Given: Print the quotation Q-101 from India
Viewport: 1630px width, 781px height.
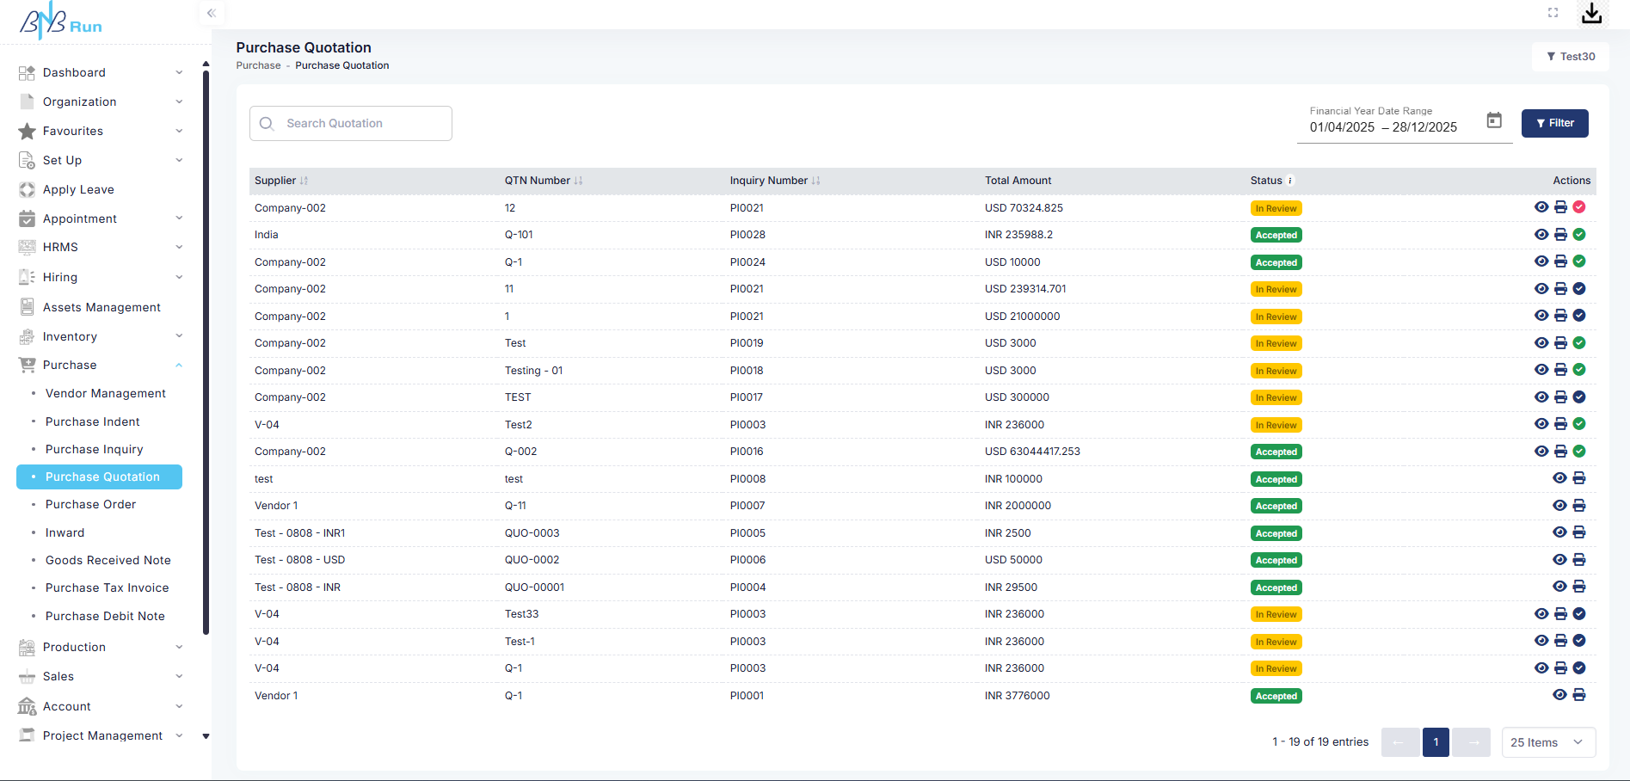Looking at the screenshot, I should click(x=1560, y=235).
